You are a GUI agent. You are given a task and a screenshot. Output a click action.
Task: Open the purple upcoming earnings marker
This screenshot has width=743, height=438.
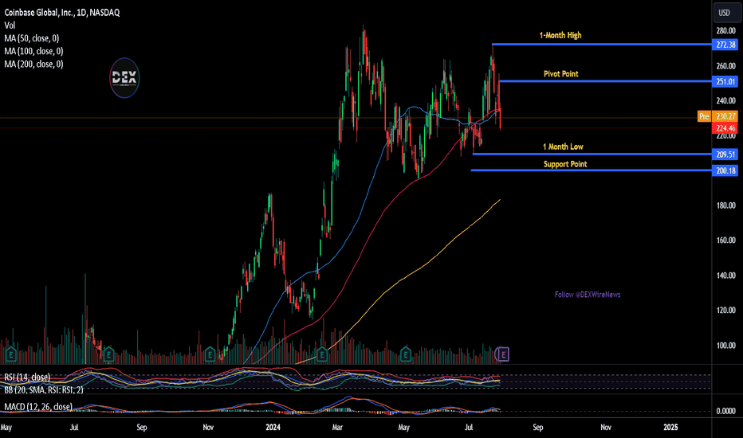503,354
